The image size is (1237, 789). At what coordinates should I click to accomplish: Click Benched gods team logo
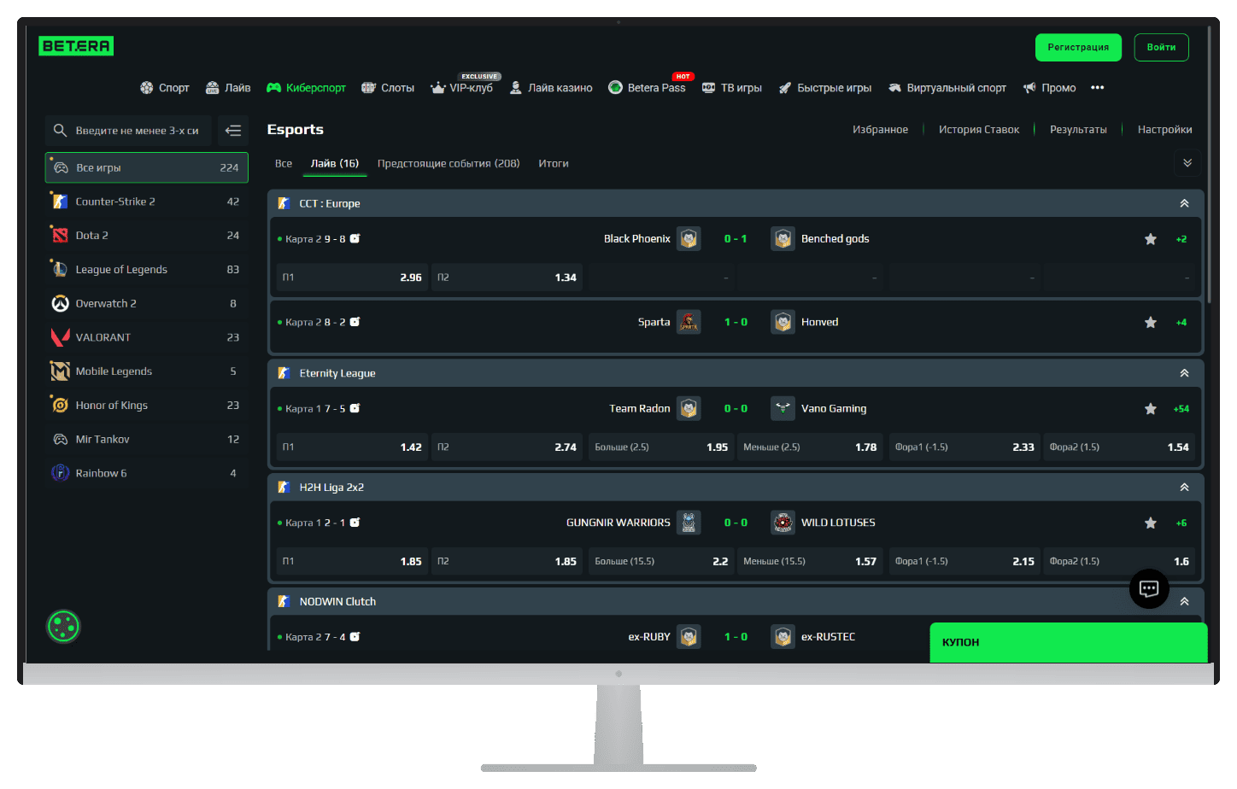point(783,239)
